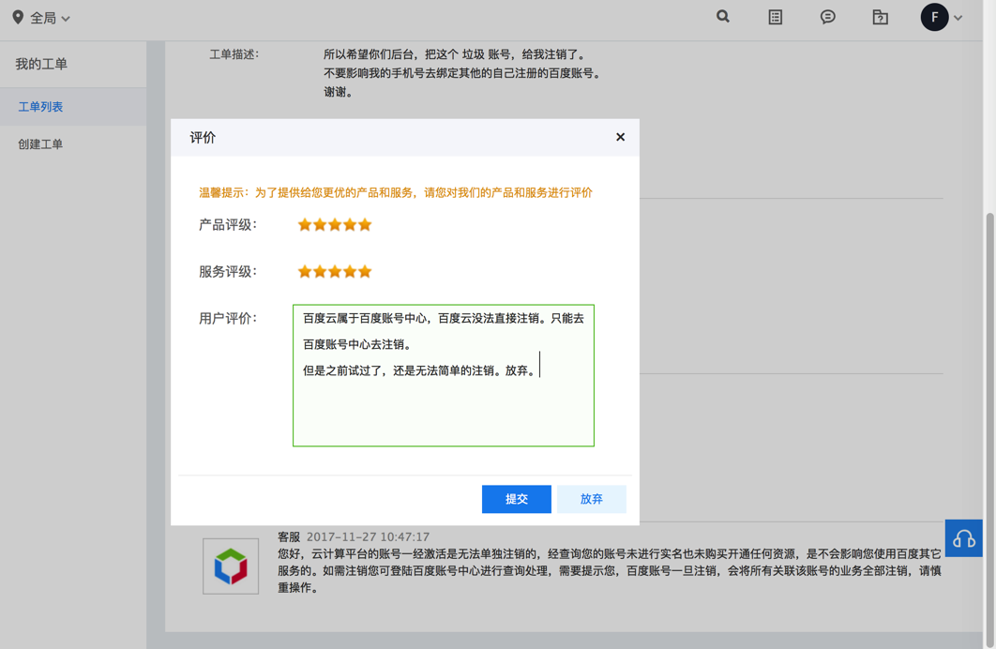Open the 全局 region dropdown
The height and width of the screenshot is (649, 996).
point(50,19)
